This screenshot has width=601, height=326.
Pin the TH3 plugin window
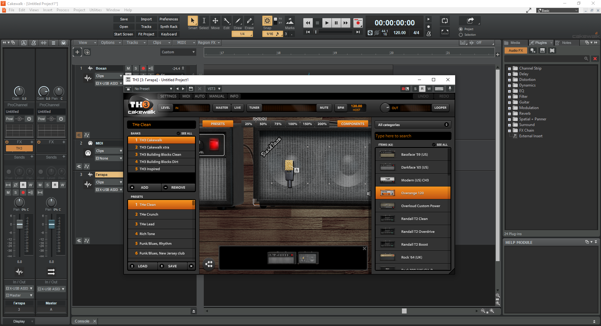tap(450, 89)
